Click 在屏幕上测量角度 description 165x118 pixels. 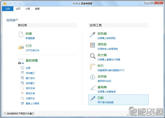(106, 92)
